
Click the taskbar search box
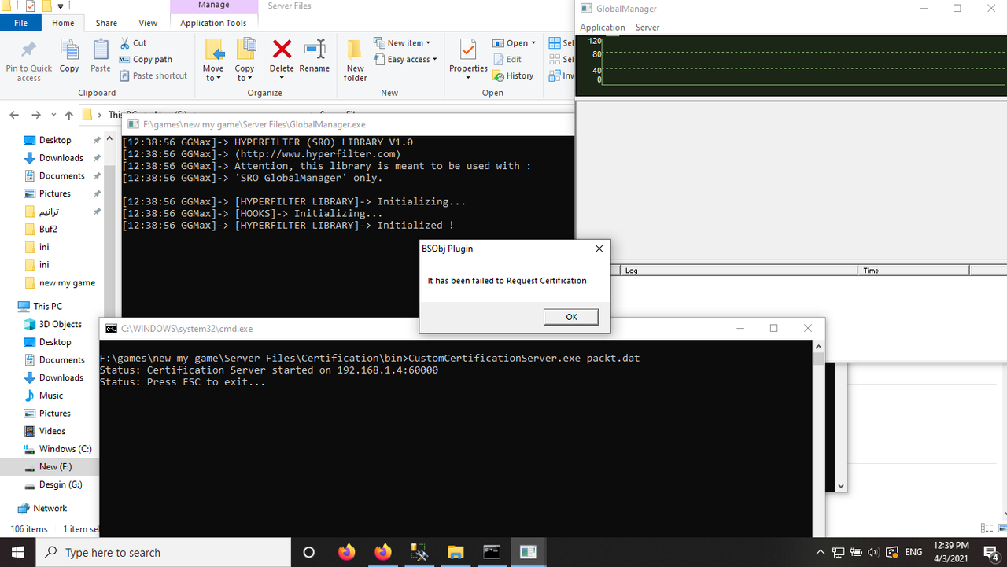pos(164,552)
